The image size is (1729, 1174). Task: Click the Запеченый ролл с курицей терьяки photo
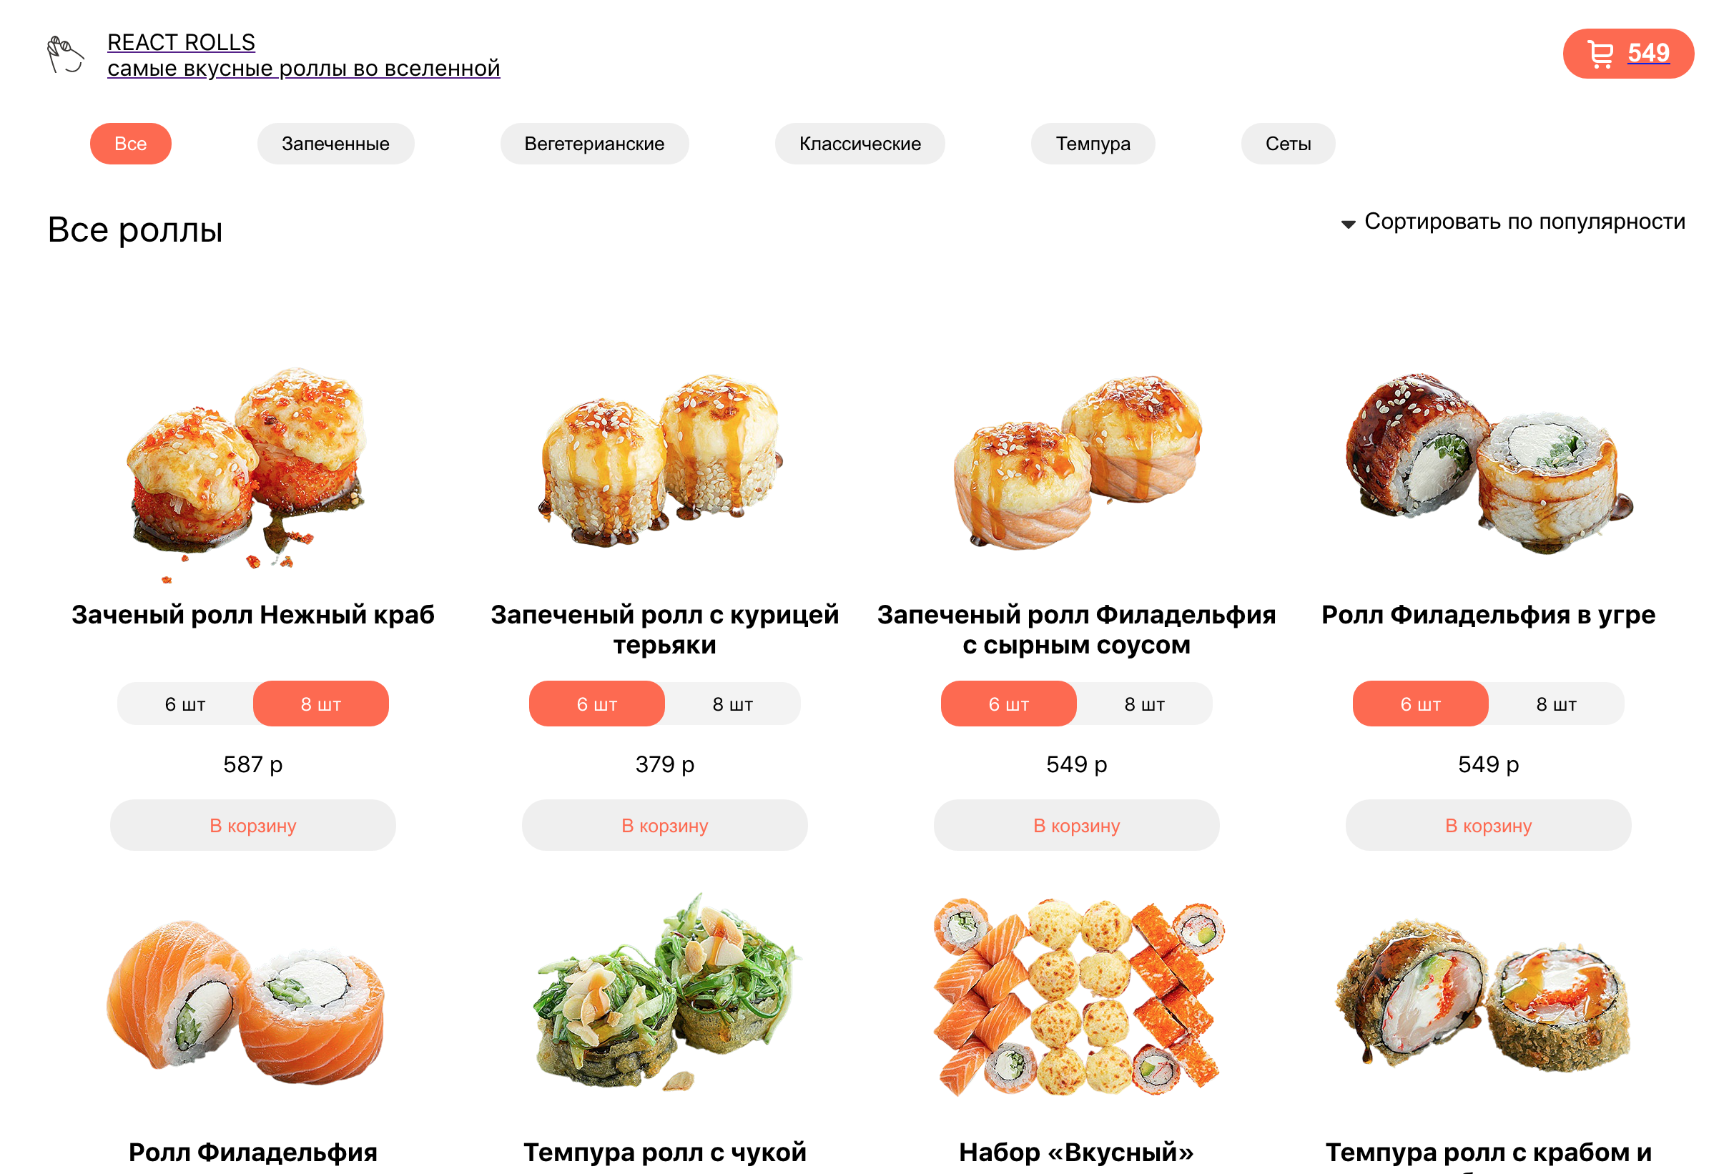[661, 460]
